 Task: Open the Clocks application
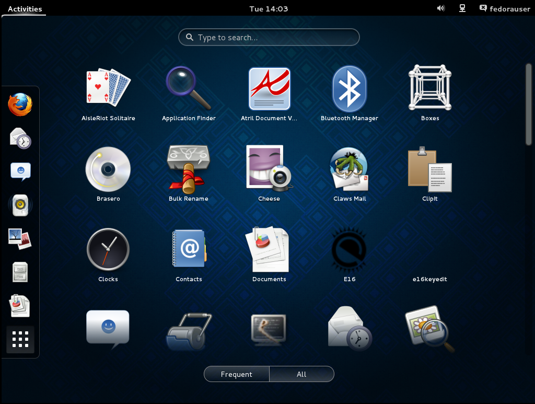pos(108,249)
